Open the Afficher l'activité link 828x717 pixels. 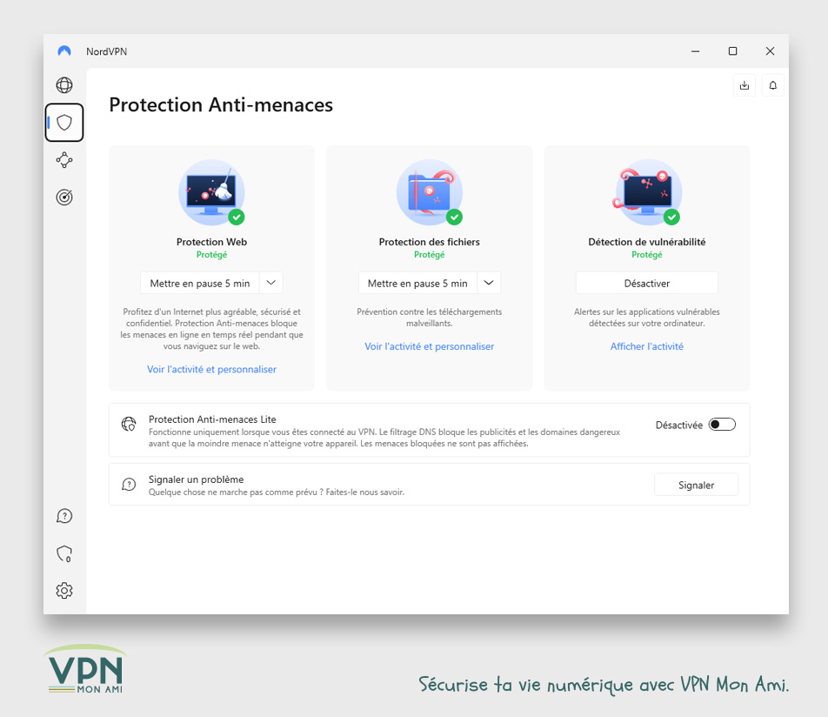(647, 346)
